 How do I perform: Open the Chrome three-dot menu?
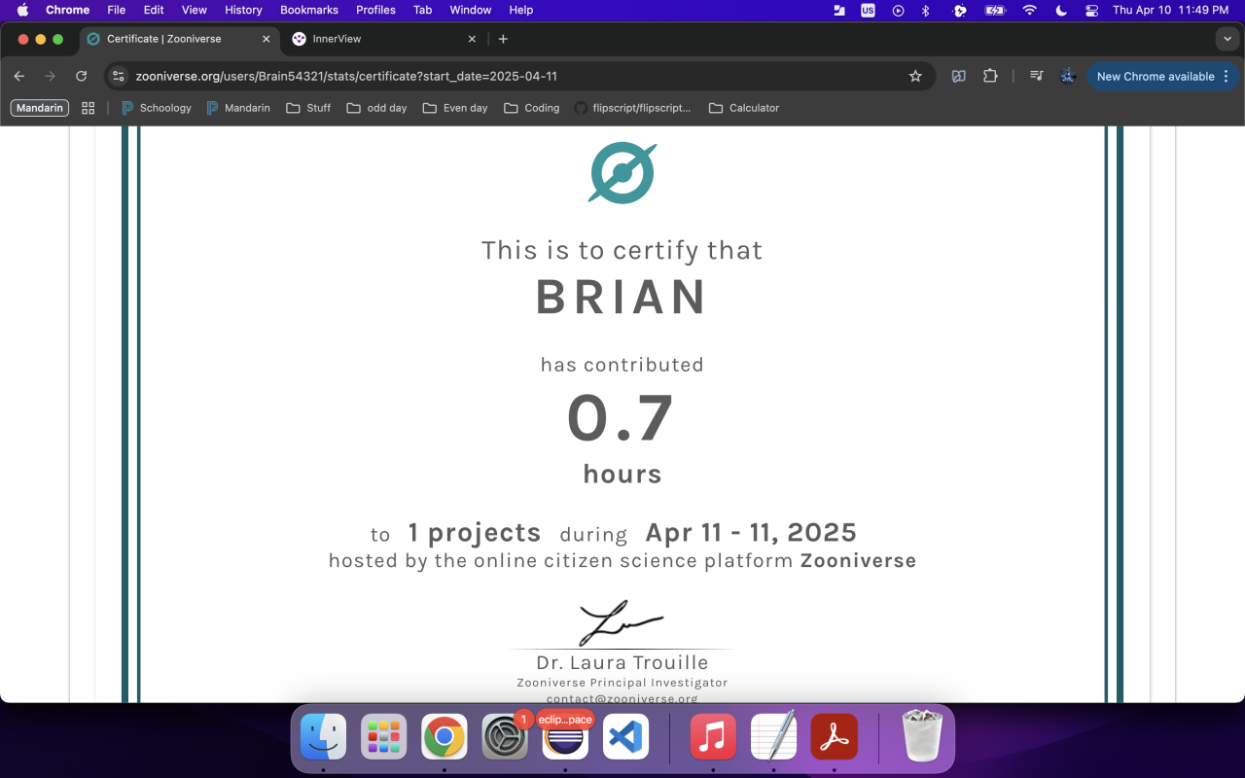pos(1226,76)
